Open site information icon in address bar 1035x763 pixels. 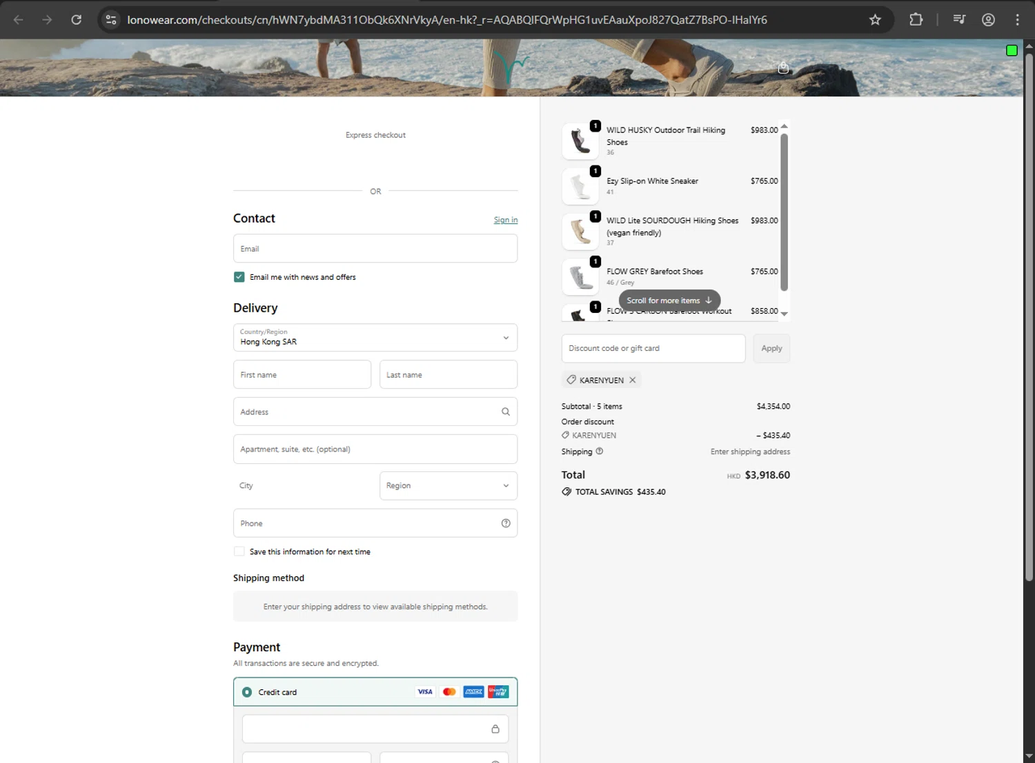coord(111,19)
